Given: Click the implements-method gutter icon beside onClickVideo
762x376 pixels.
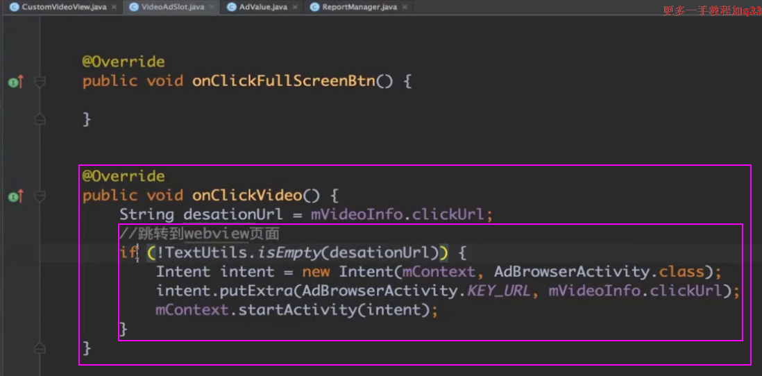Looking at the screenshot, I should [15, 196].
